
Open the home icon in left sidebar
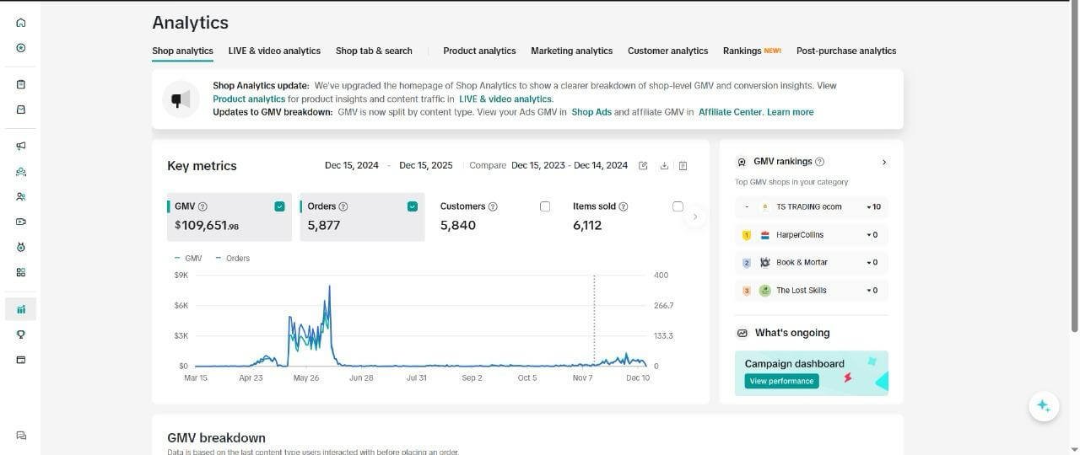pos(21,23)
